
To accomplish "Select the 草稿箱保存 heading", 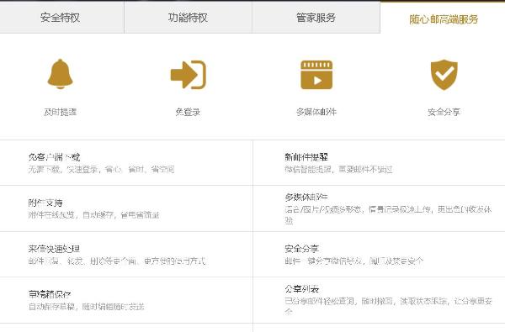I will [50, 294].
